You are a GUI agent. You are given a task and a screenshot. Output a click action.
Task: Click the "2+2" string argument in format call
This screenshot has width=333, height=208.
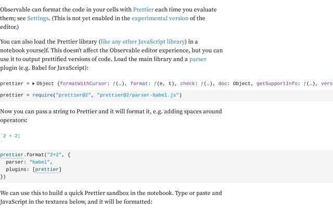tap(54, 155)
